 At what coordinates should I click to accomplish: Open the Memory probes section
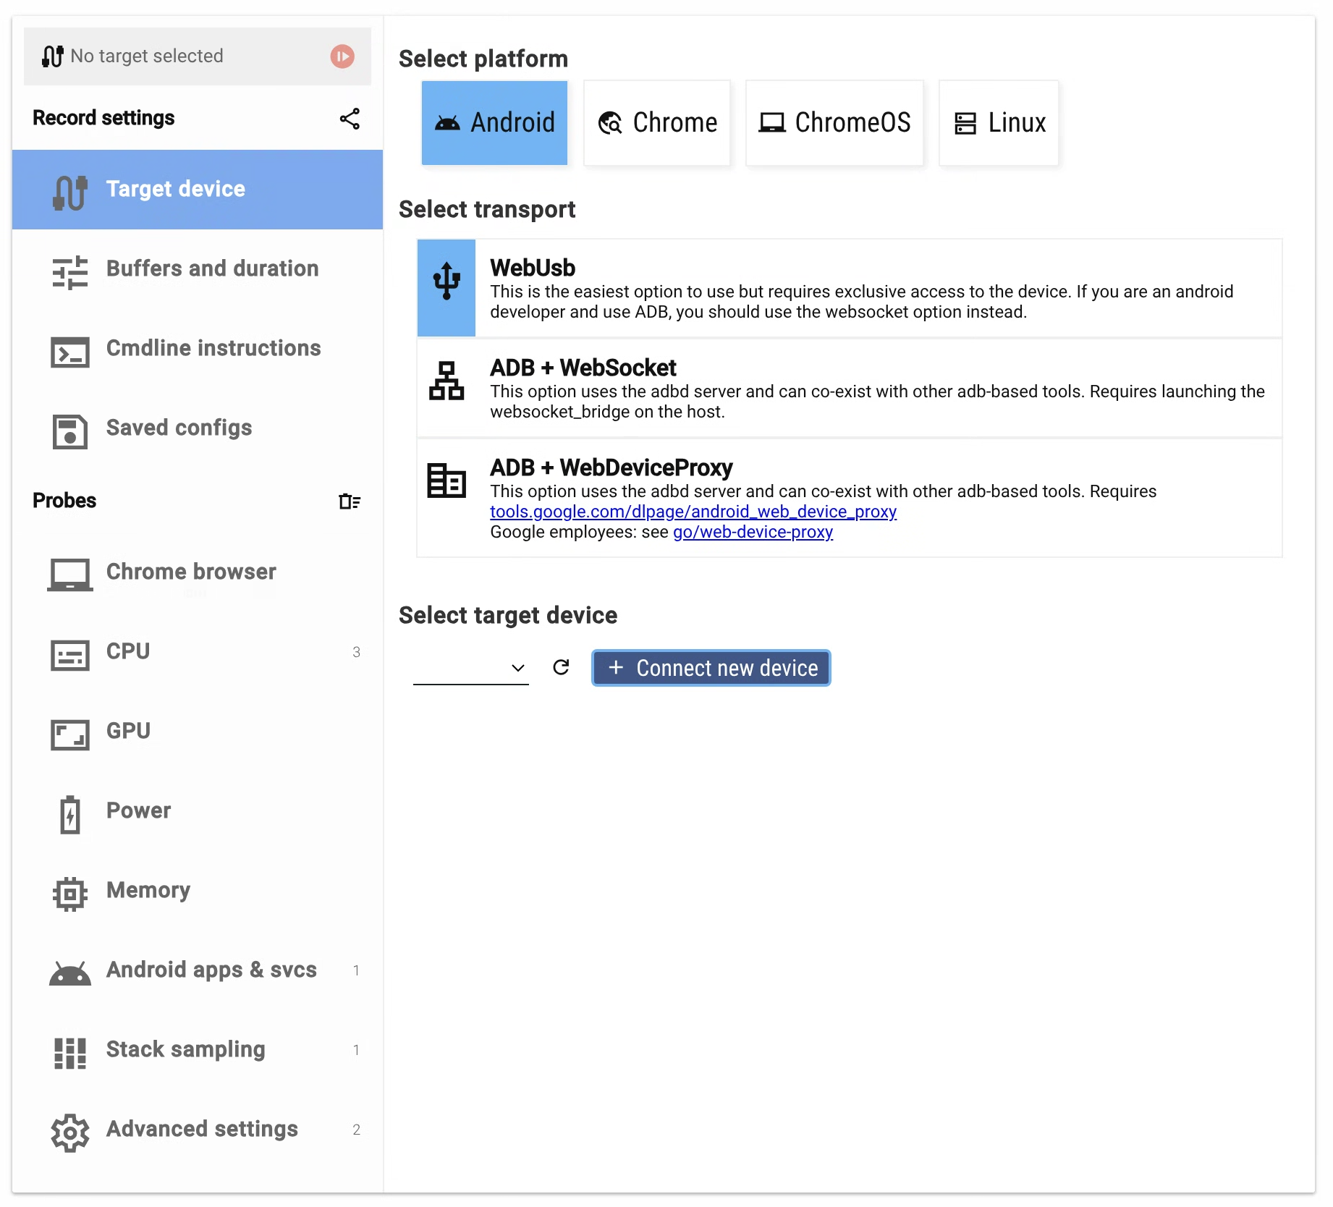198,891
